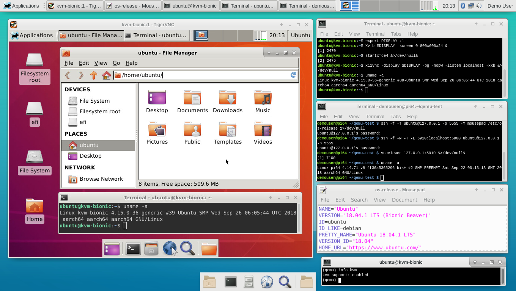Screen dimensions: 516x291
Task: Open the View menu in File Manager
Action: pos(101,63)
